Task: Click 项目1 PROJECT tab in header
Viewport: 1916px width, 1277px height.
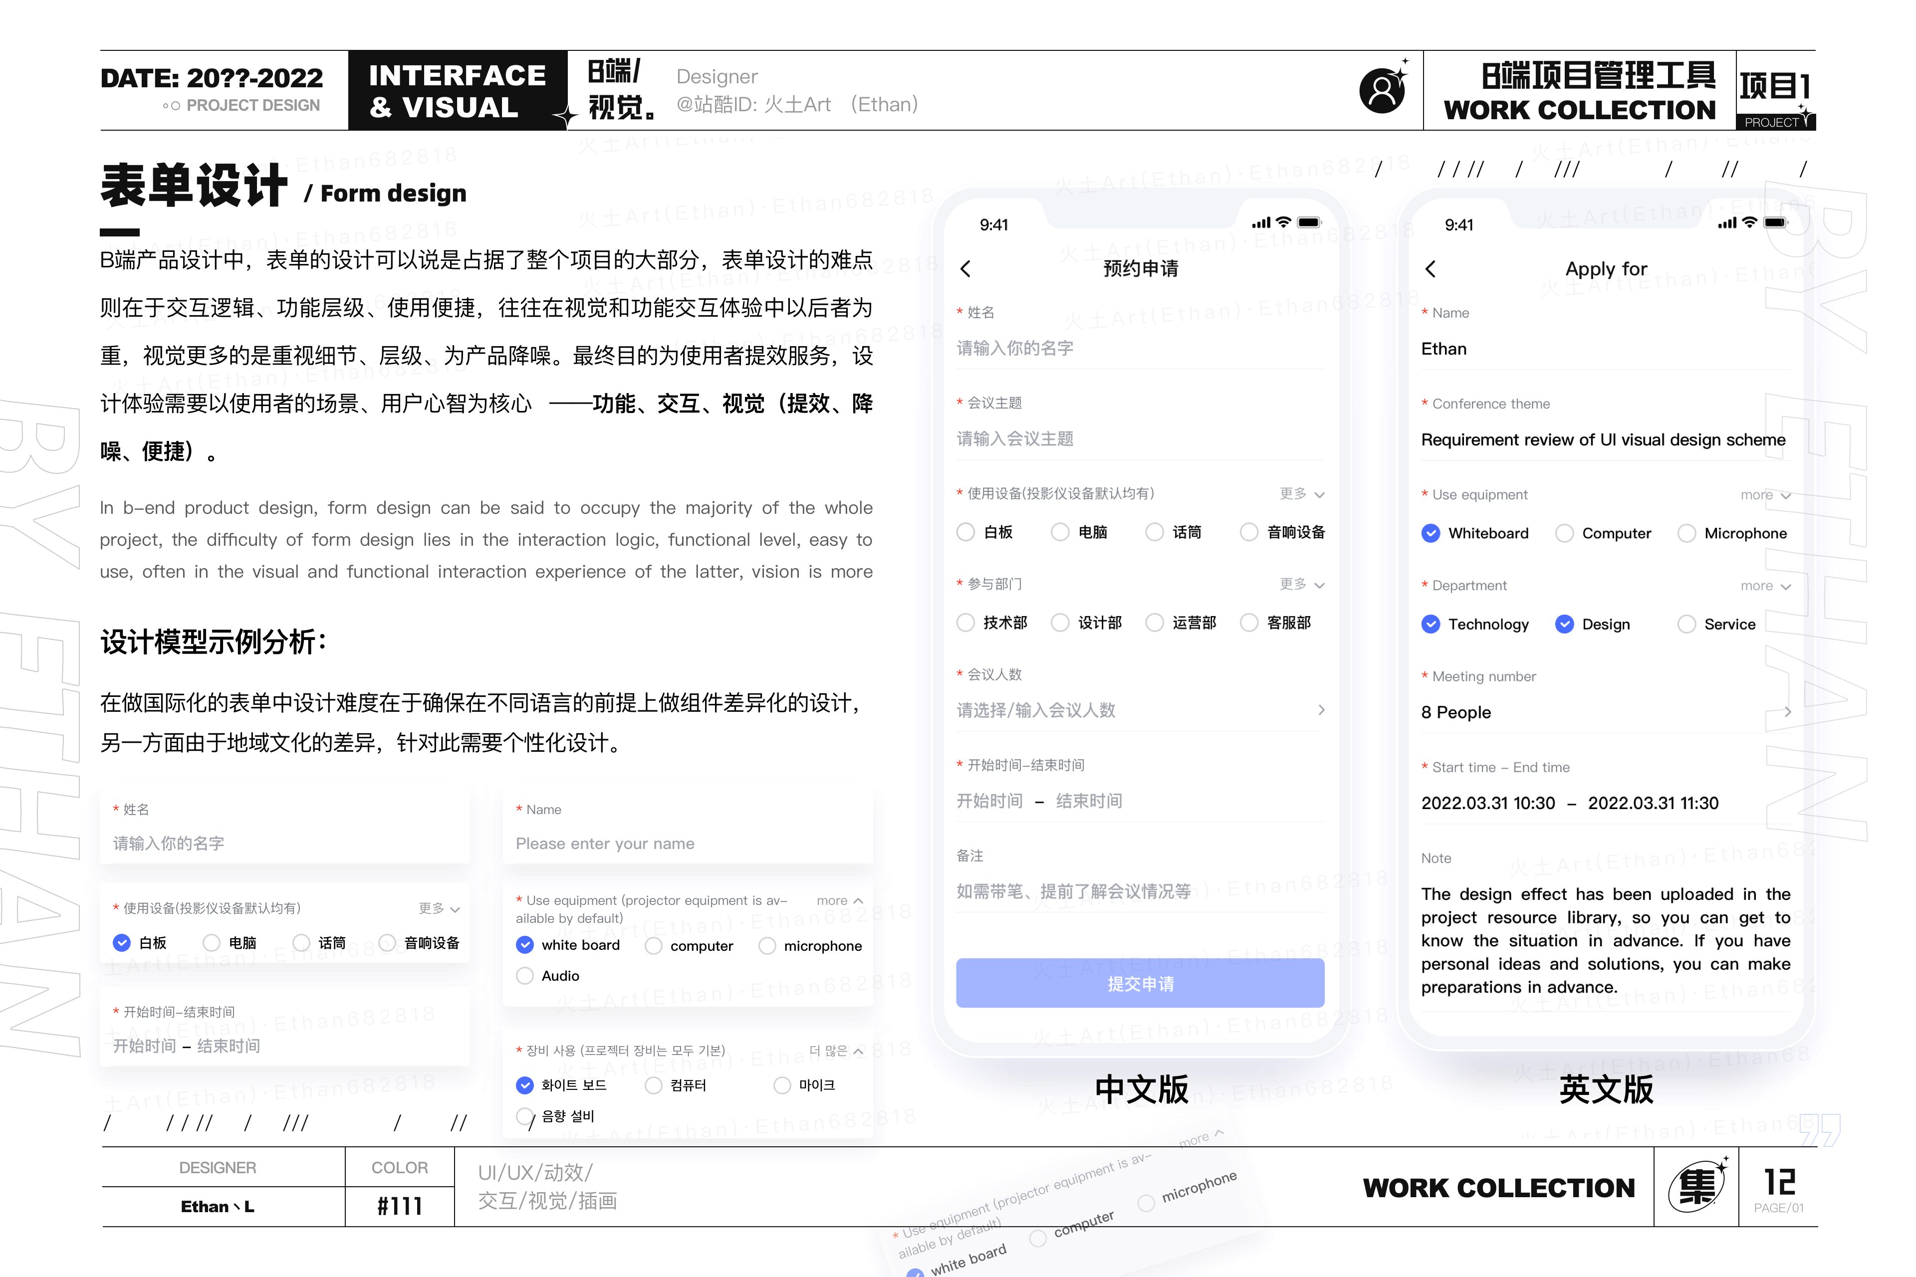Action: [1776, 90]
